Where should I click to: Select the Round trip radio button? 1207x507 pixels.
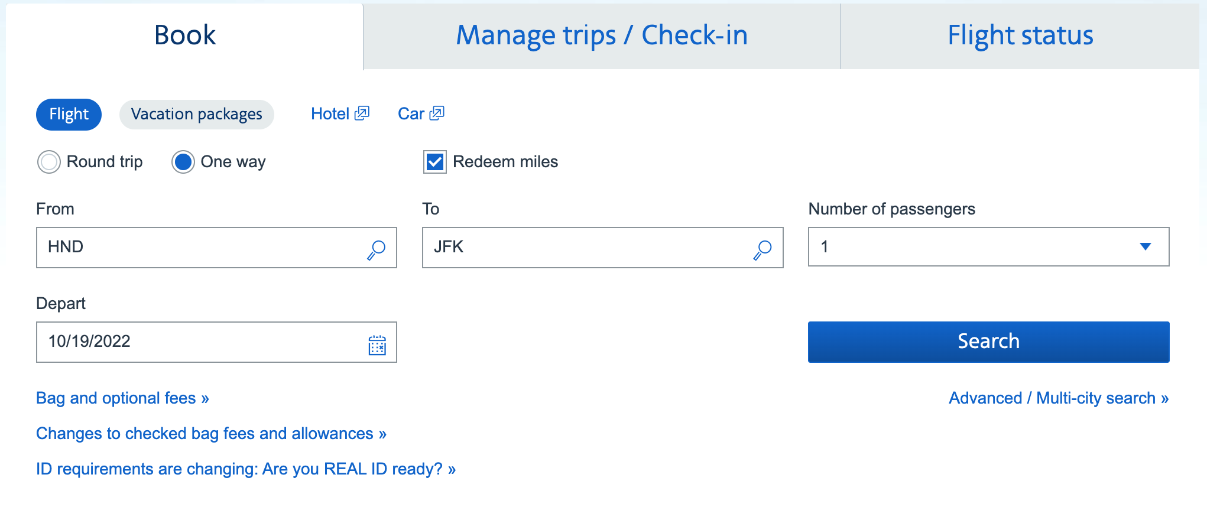coord(49,162)
